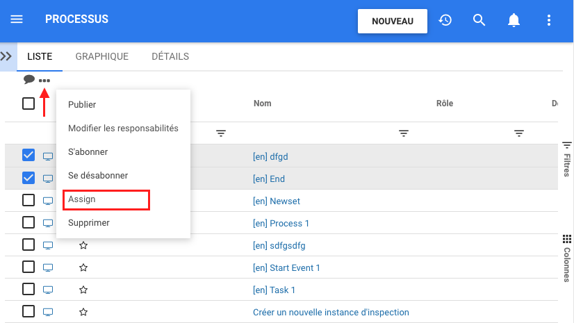This screenshot has height=323, width=574.
Task: Favorite the sdfgsdfg row star
Action: [83, 245]
